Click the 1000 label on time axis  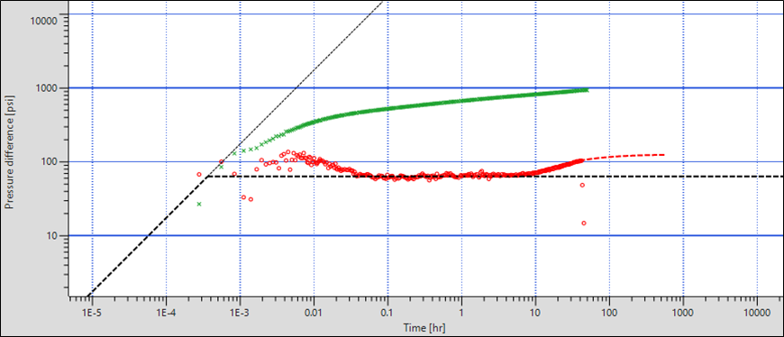click(683, 313)
